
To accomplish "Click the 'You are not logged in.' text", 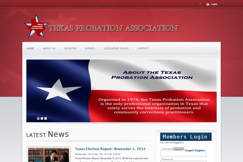I will (x=172, y=143).
